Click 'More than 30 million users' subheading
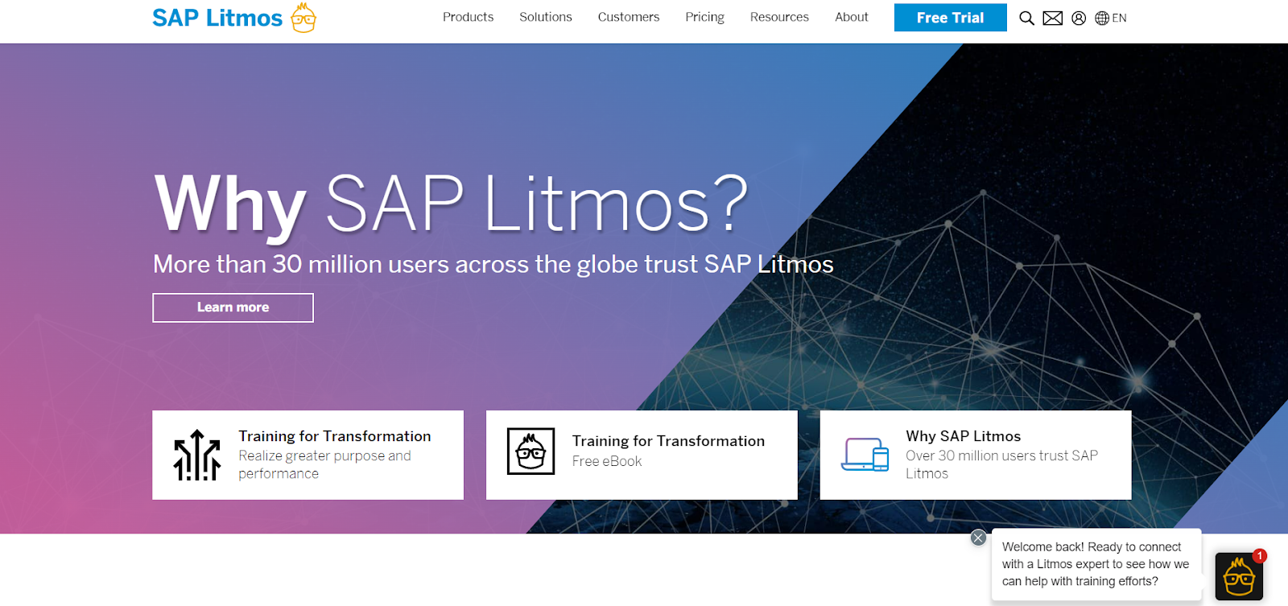 click(493, 264)
